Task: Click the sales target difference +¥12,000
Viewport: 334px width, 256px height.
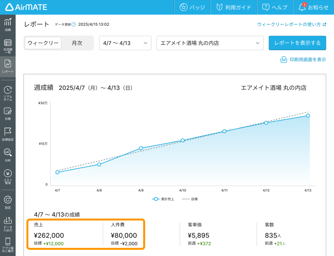Action: click(53, 244)
